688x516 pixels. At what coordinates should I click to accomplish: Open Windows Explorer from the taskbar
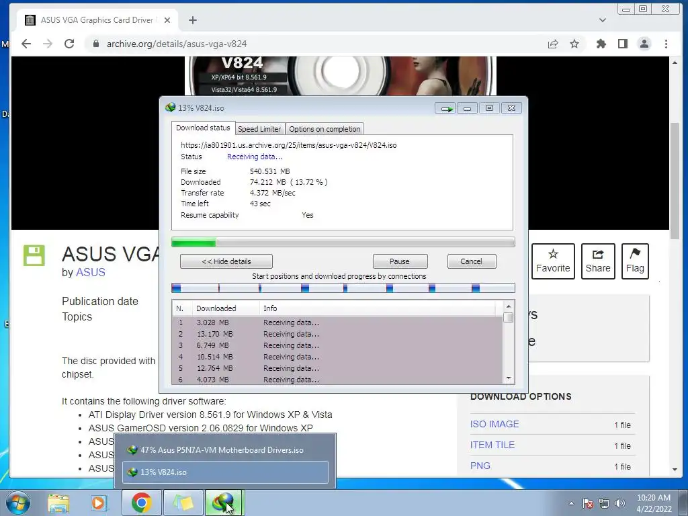(58, 503)
